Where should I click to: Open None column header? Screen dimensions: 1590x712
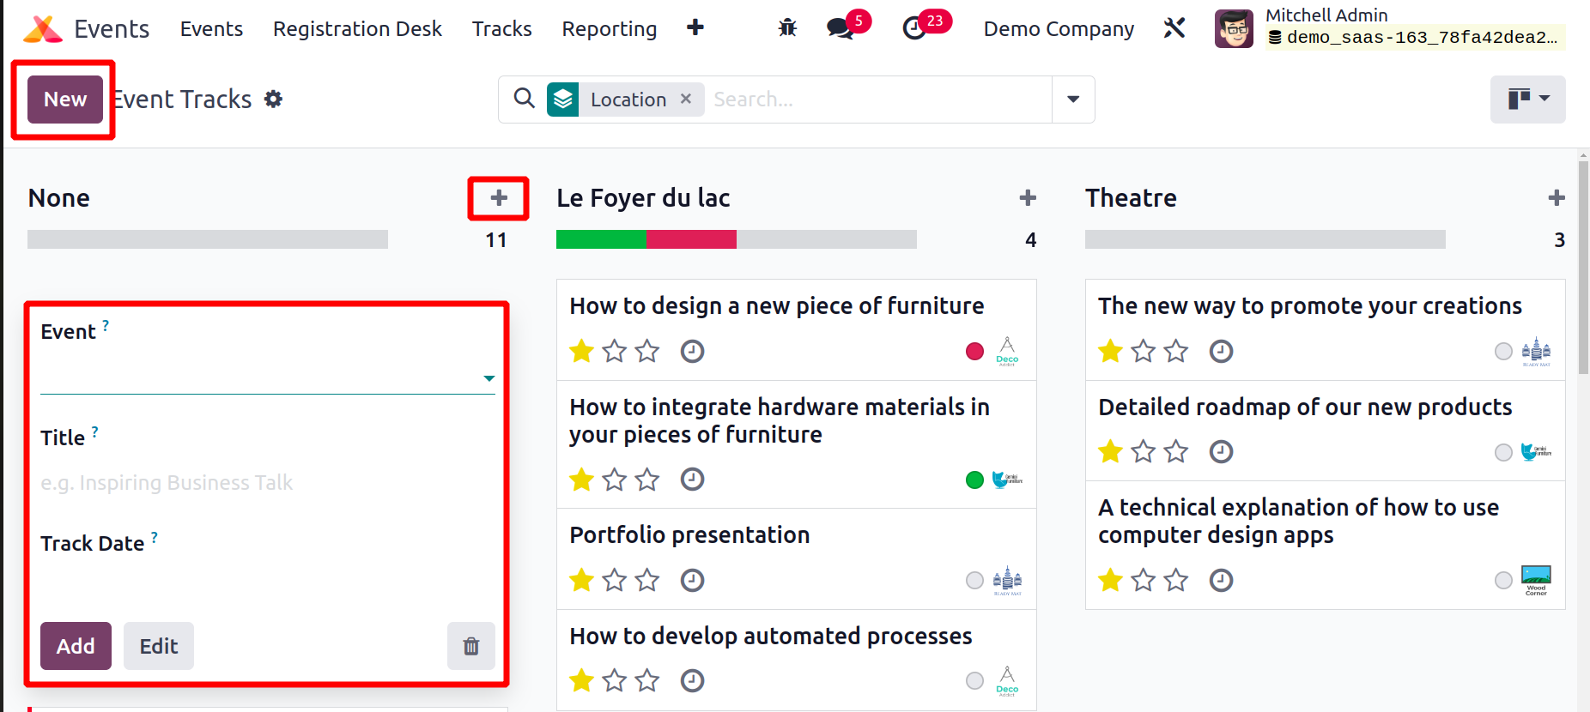click(x=59, y=198)
